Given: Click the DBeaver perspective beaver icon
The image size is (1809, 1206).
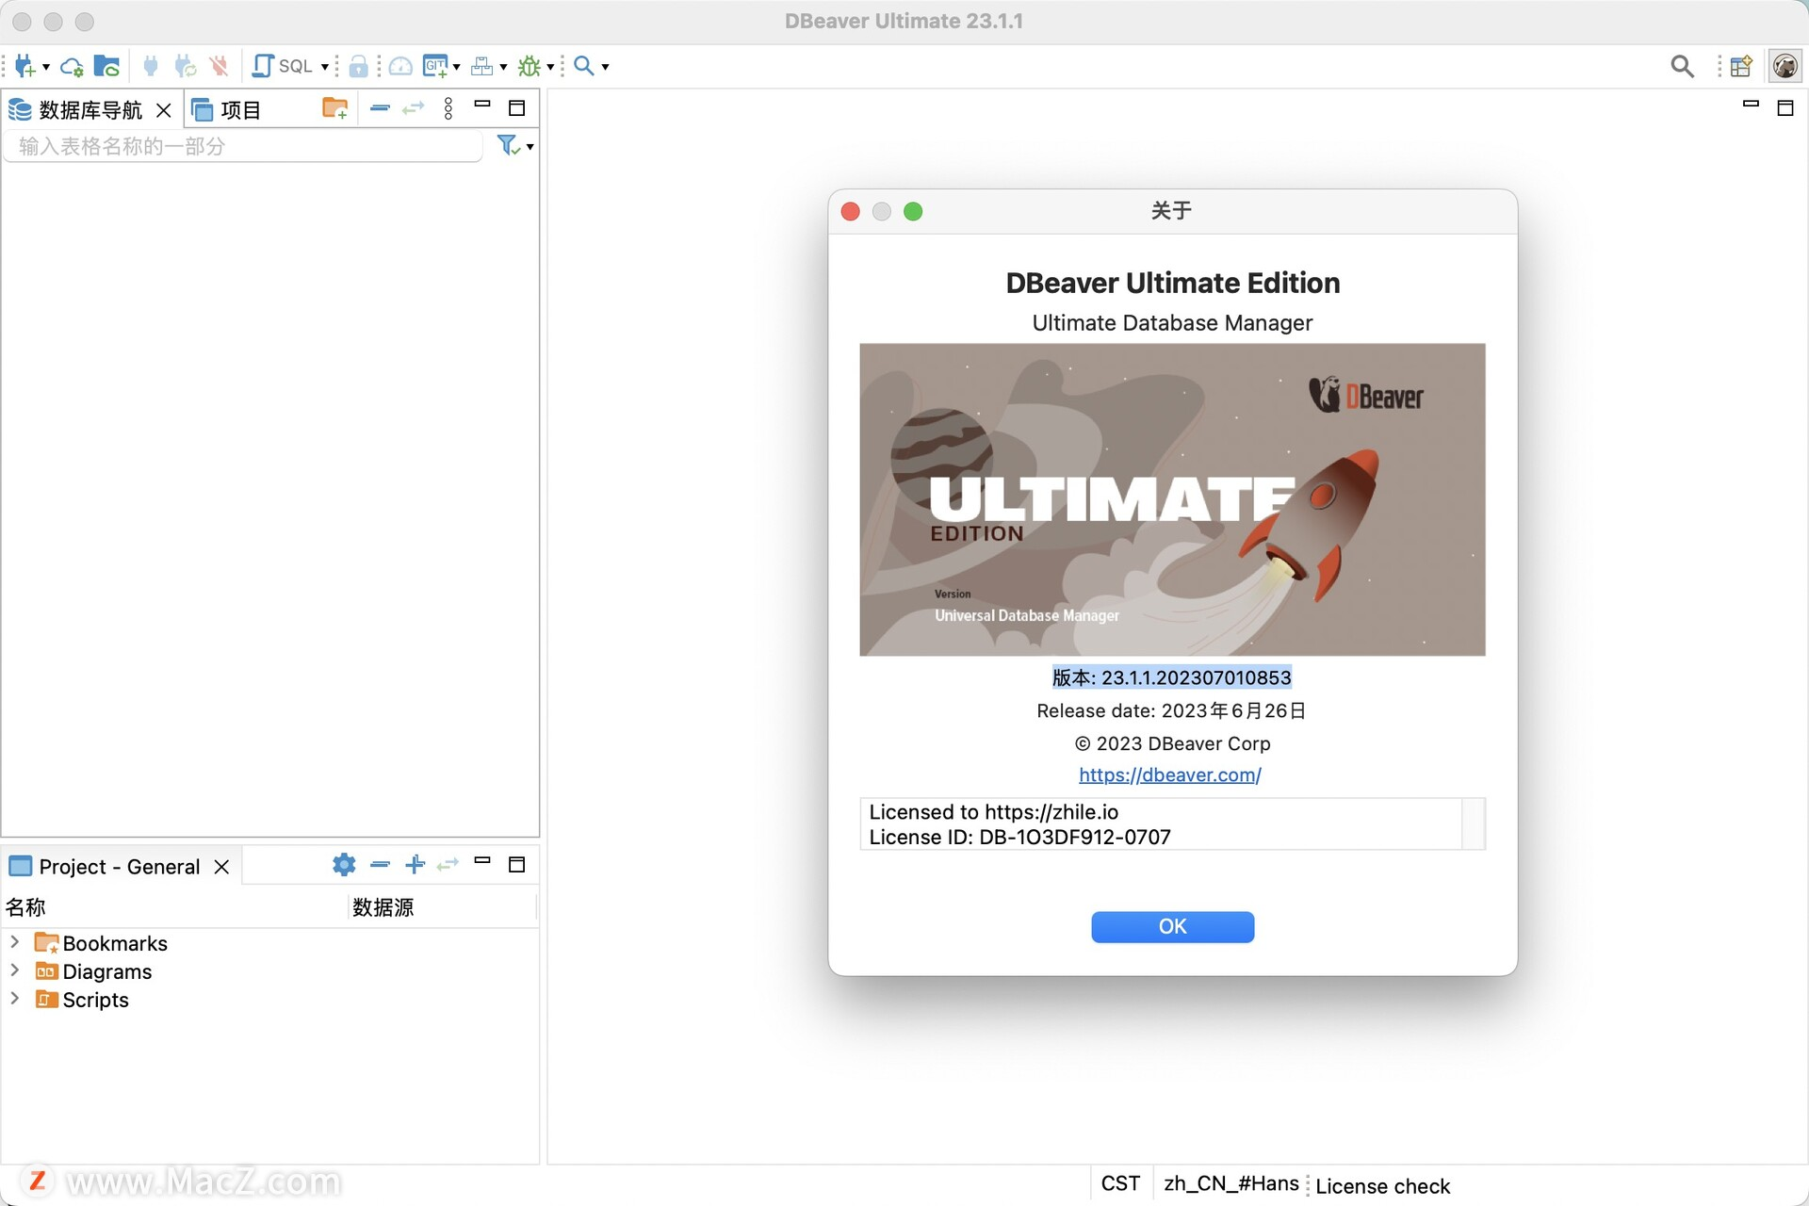Looking at the screenshot, I should 1785,66.
